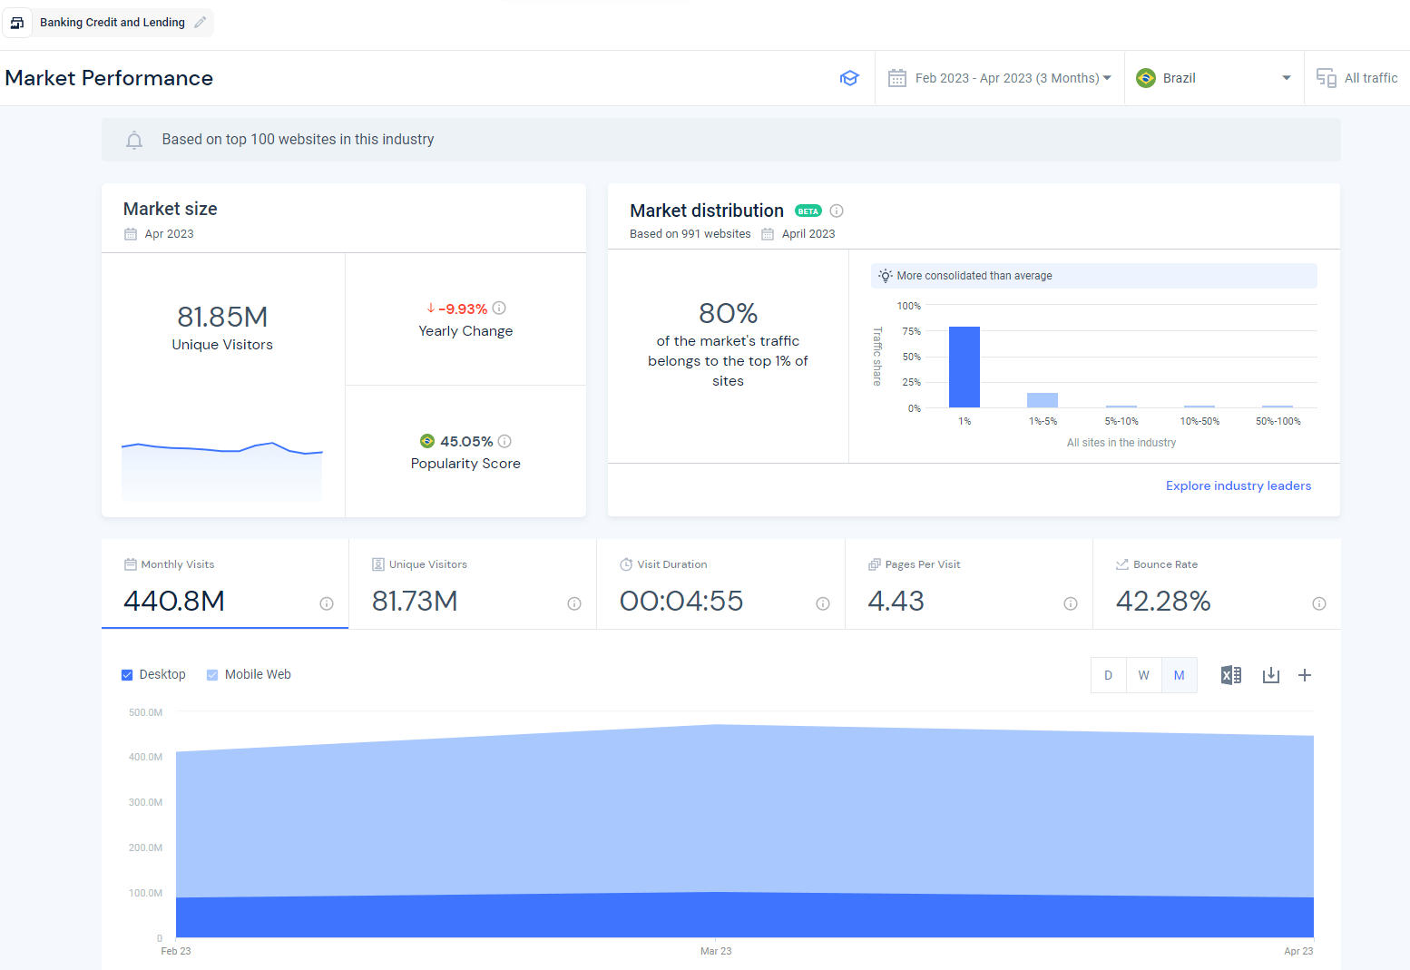Uncheck the Desktop checkbox
Image resolution: width=1410 pixels, height=970 pixels.
(127, 675)
